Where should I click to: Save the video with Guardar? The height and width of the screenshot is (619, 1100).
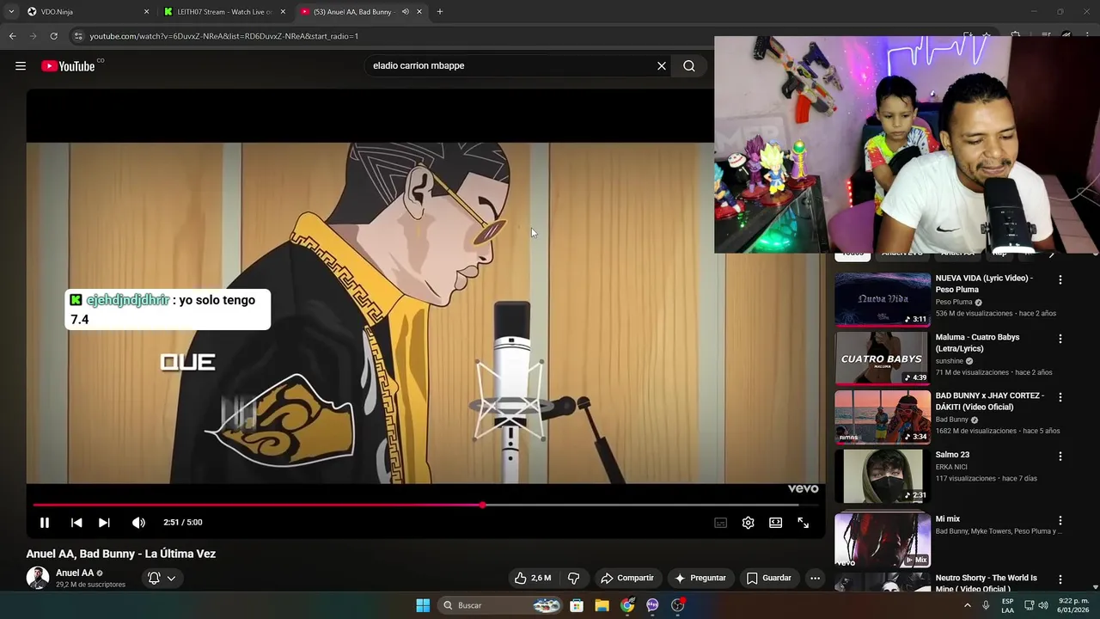tap(769, 579)
